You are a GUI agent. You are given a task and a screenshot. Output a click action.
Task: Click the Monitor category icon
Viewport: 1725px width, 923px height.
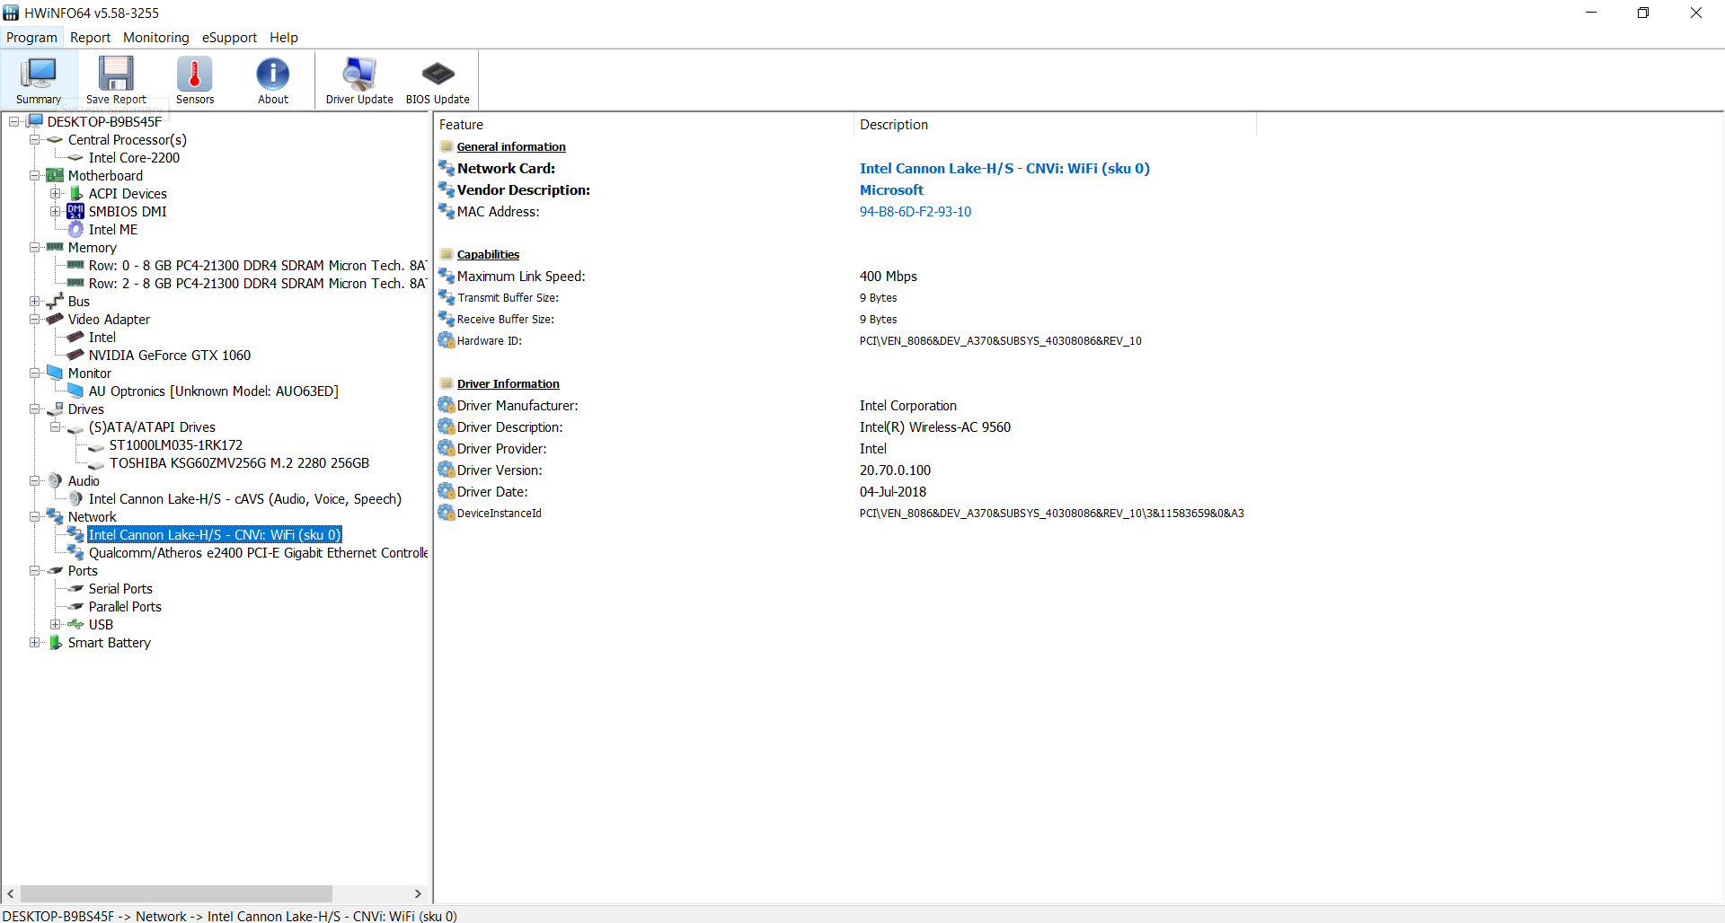55,373
